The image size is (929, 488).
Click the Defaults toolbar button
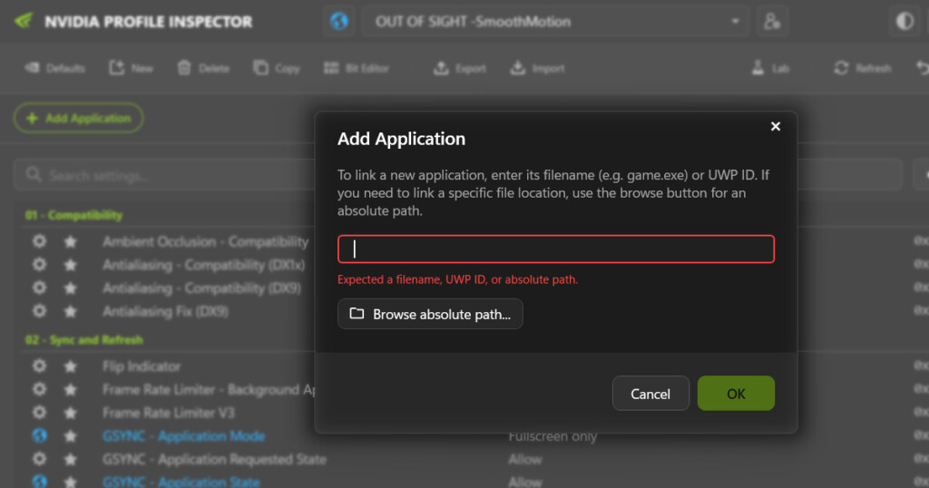pos(54,68)
